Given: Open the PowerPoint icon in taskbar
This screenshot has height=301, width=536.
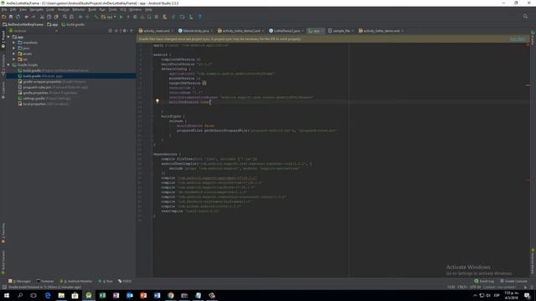Looking at the screenshot, I should 143,295.
